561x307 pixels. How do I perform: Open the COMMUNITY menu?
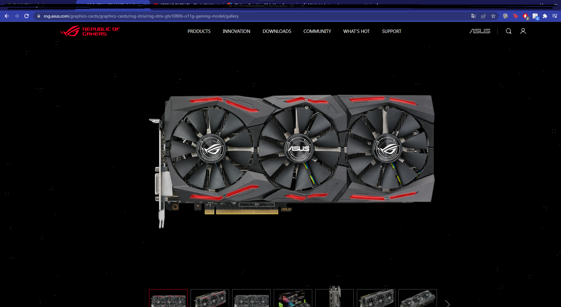tap(317, 31)
